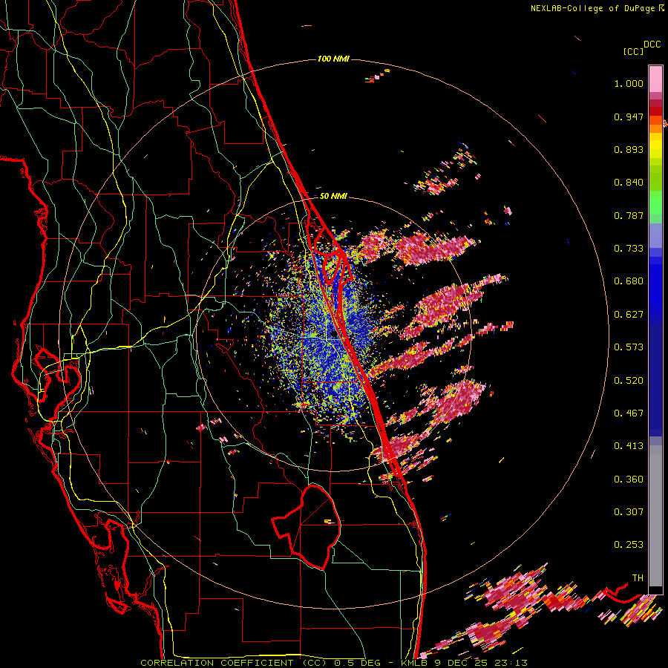The width and height of the screenshot is (668, 668).
Task: Pick the bright green color bar segment
Action: click(655, 203)
